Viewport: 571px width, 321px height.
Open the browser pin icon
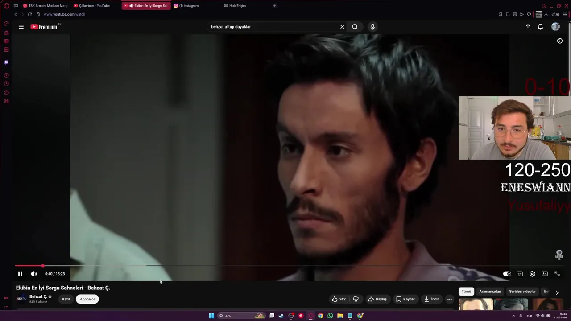[x=501, y=14]
